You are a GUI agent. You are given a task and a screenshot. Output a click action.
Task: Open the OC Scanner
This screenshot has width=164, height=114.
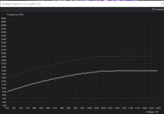click(x=157, y=9)
